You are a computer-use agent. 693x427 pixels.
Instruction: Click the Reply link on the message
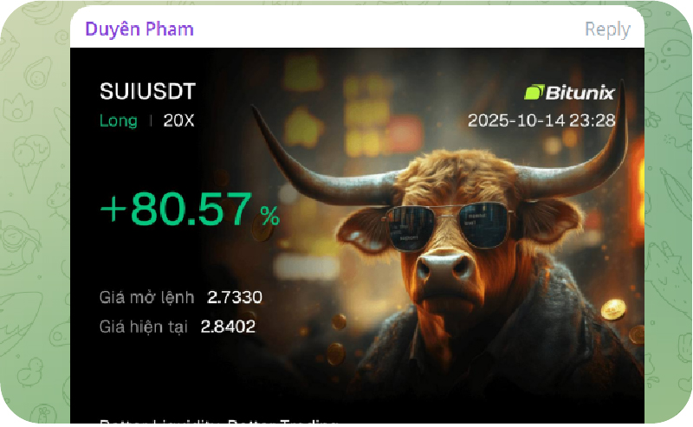(x=608, y=30)
